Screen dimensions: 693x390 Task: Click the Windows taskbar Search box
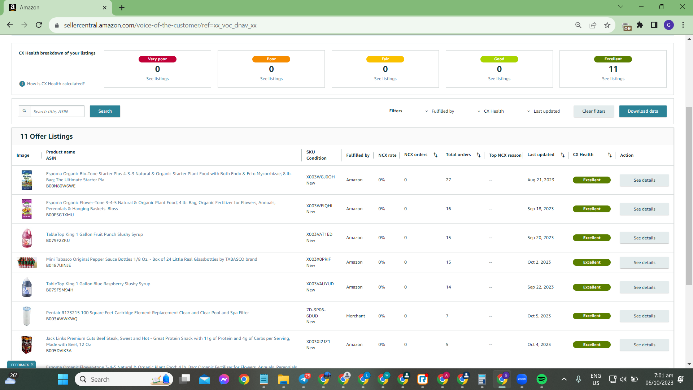(x=124, y=379)
